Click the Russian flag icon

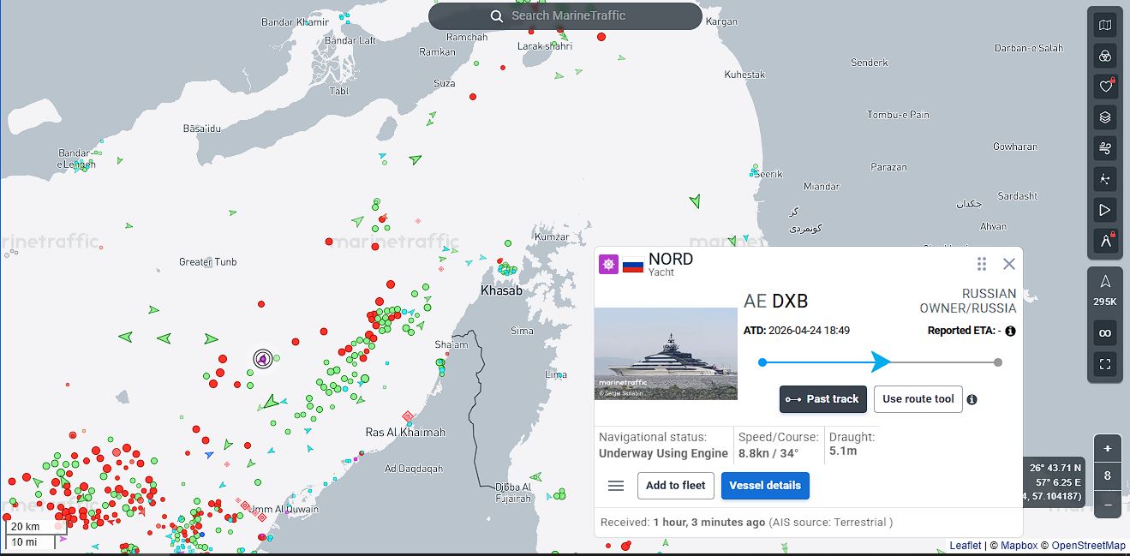coord(633,265)
